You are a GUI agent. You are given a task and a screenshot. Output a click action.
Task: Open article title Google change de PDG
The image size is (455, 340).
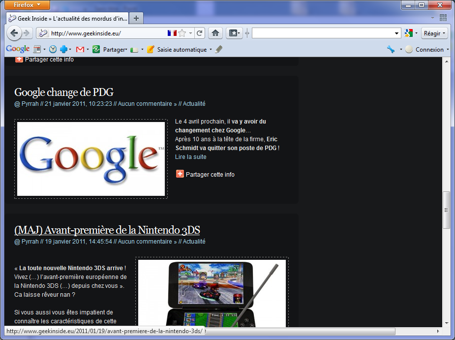(64, 92)
